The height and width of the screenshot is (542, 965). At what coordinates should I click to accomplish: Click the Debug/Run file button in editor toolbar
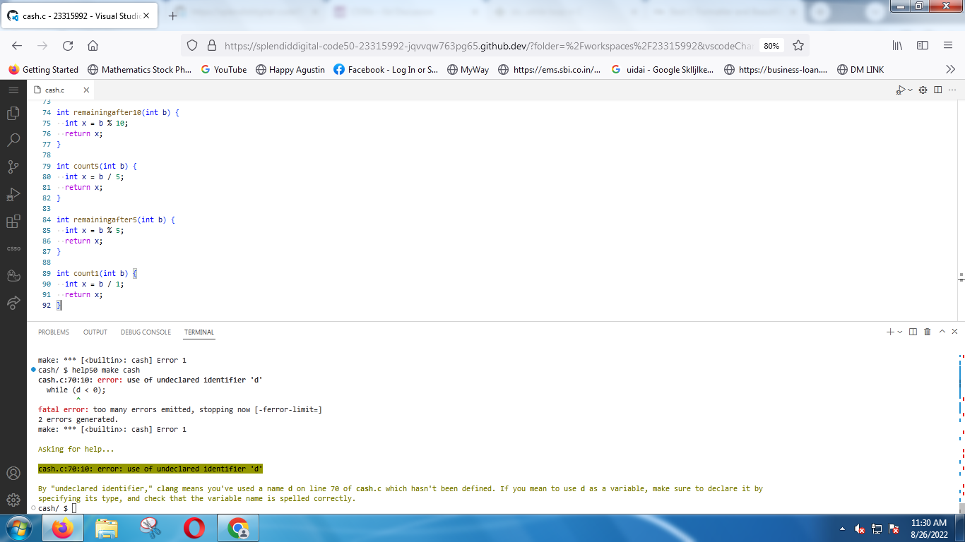(x=900, y=90)
